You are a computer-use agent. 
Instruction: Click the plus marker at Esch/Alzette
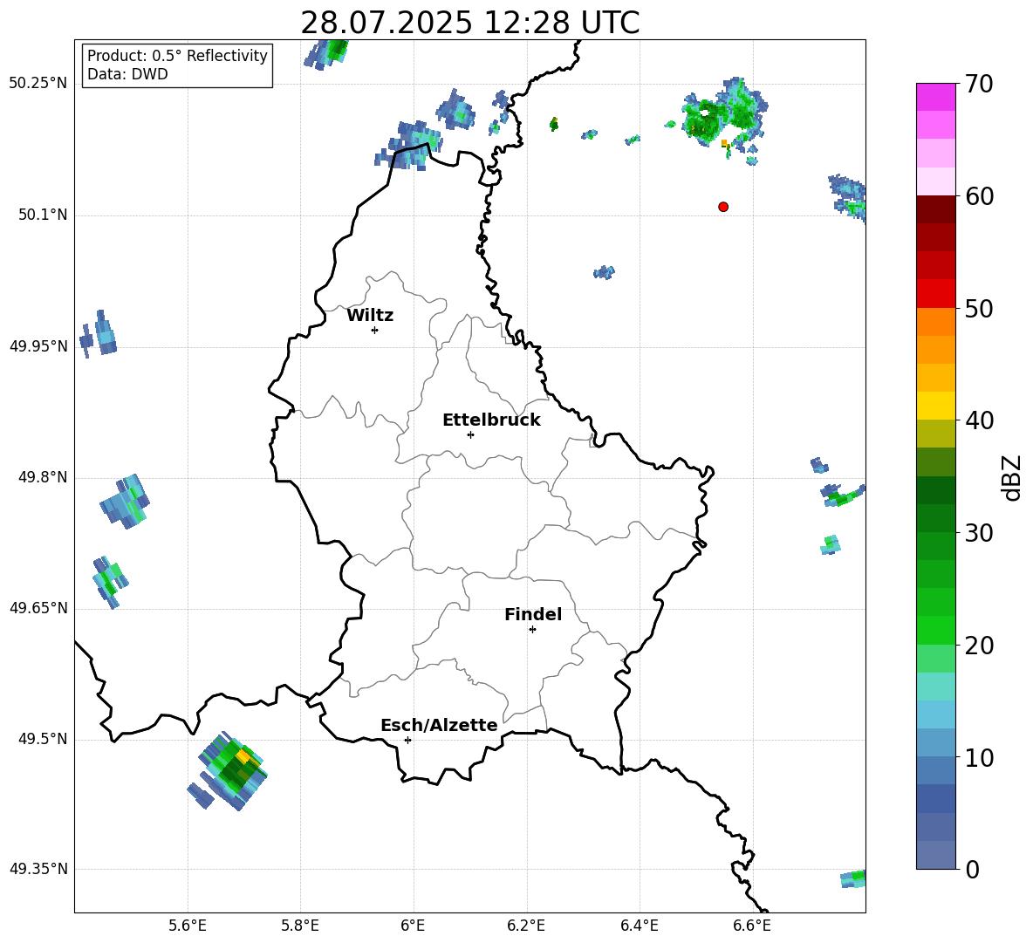pyautogui.click(x=407, y=740)
